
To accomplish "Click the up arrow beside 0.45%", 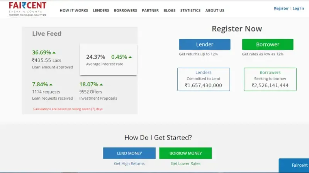I will point(130,57).
